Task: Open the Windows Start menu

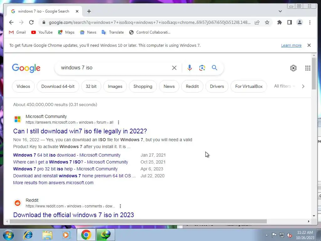Action: coord(8,235)
